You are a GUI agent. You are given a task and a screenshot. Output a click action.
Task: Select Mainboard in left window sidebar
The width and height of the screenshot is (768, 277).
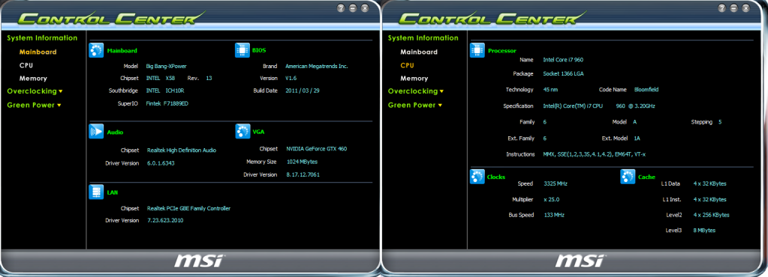click(x=38, y=52)
